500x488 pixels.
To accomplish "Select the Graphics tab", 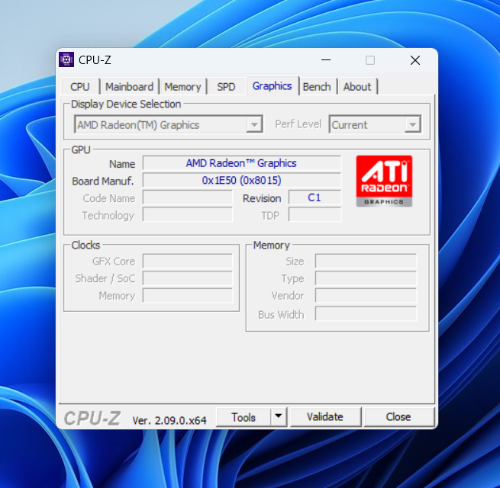I will click(x=272, y=86).
